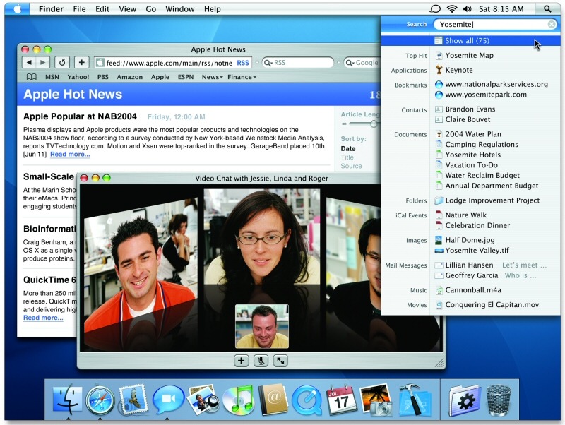565x425 pixels.
Task: Open the View menu
Action: 128,9
